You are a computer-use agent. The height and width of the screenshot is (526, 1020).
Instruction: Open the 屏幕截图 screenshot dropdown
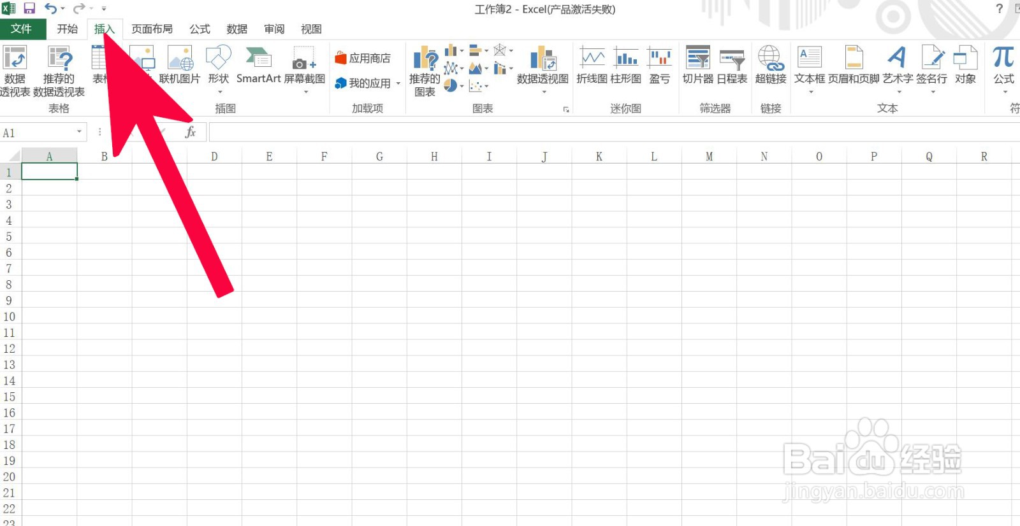pos(305,69)
